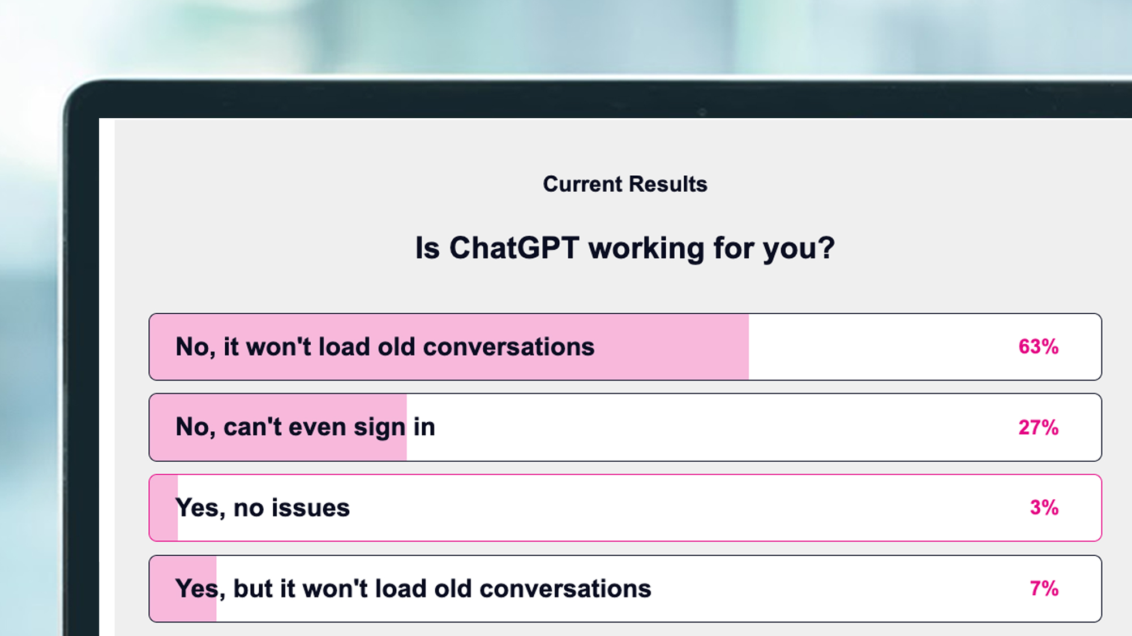Click the label text "No, can't even sign in"
The width and height of the screenshot is (1132, 636).
coord(306,427)
